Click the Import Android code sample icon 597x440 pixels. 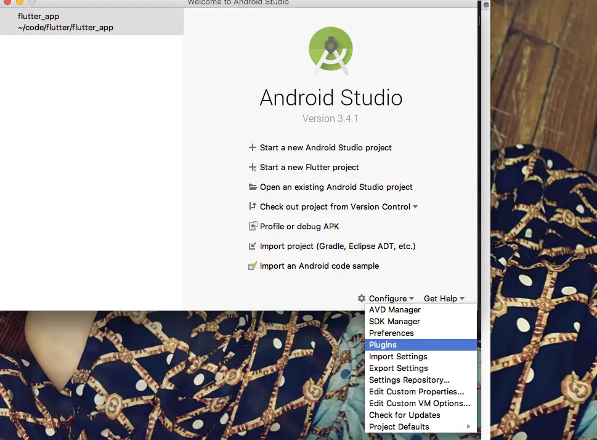[253, 266]
